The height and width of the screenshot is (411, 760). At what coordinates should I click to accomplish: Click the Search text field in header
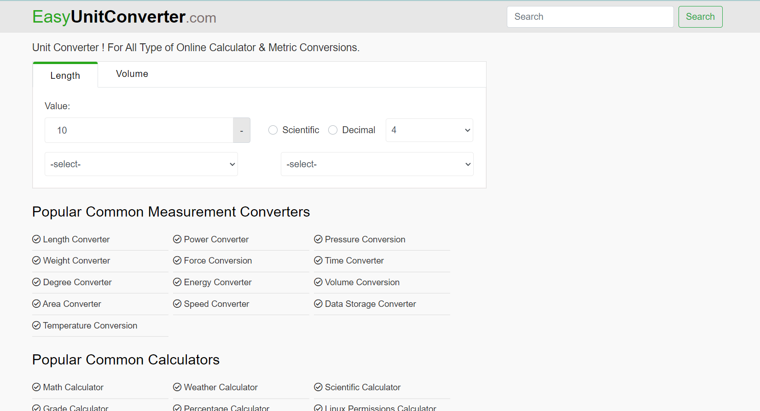tap(590, 17)
